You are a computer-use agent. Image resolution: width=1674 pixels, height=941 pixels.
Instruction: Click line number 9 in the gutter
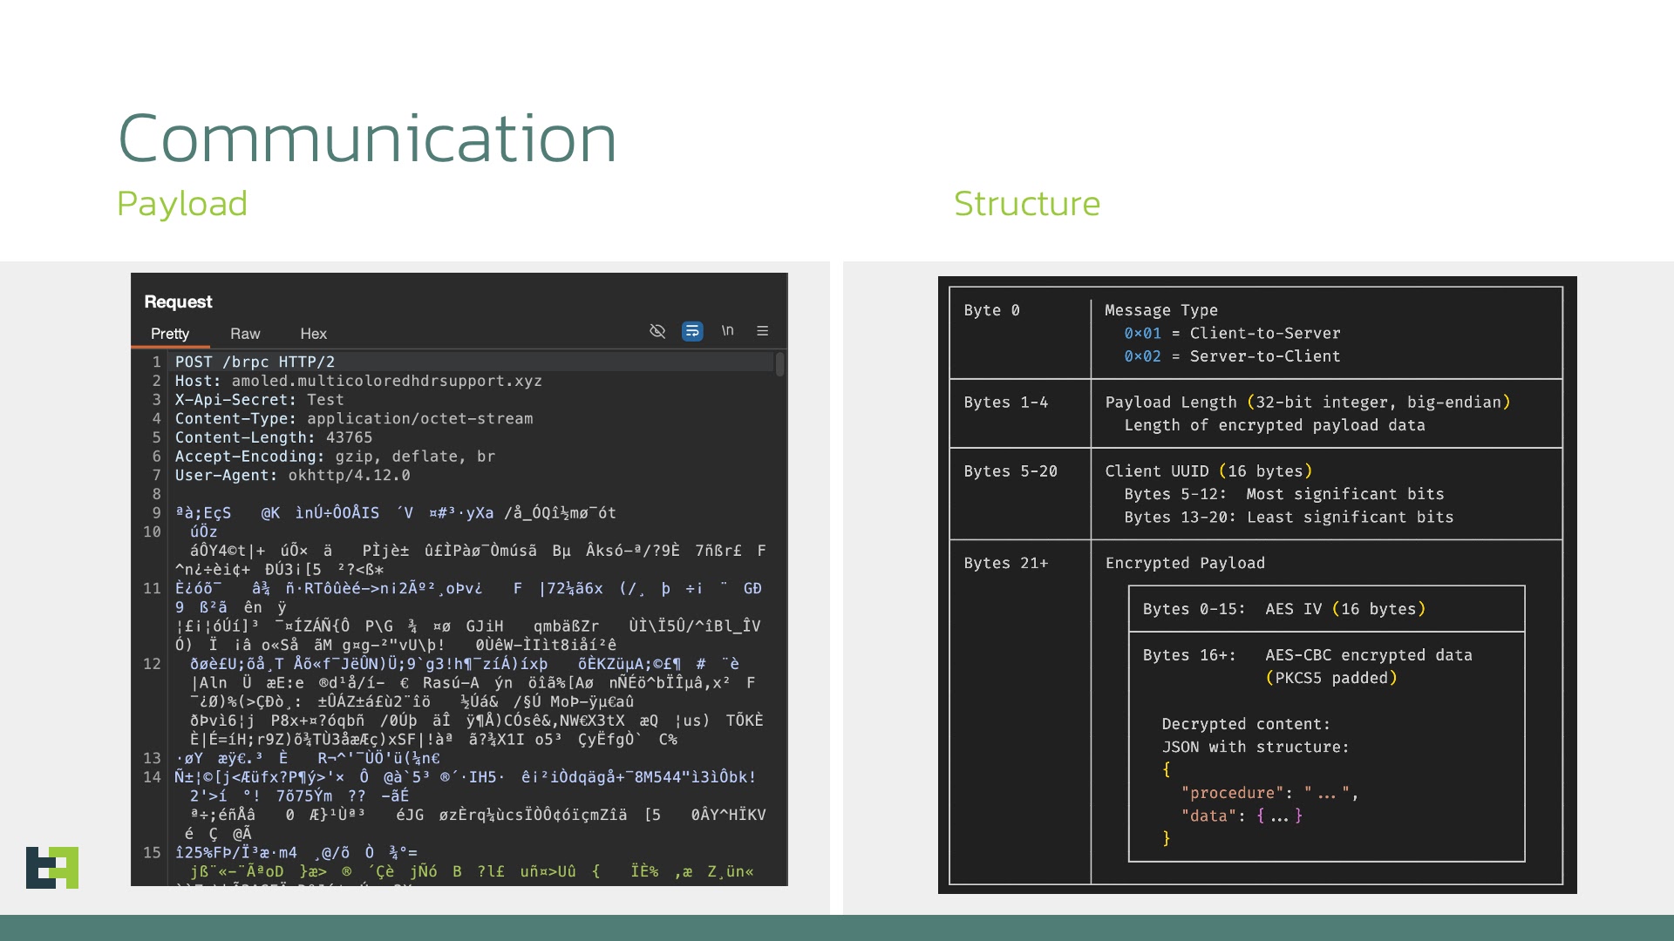click(156, 513)
